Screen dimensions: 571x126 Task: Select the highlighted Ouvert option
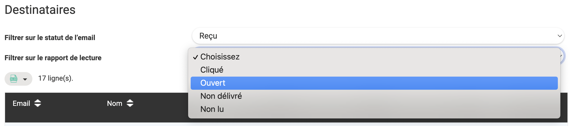pos(213,83)
